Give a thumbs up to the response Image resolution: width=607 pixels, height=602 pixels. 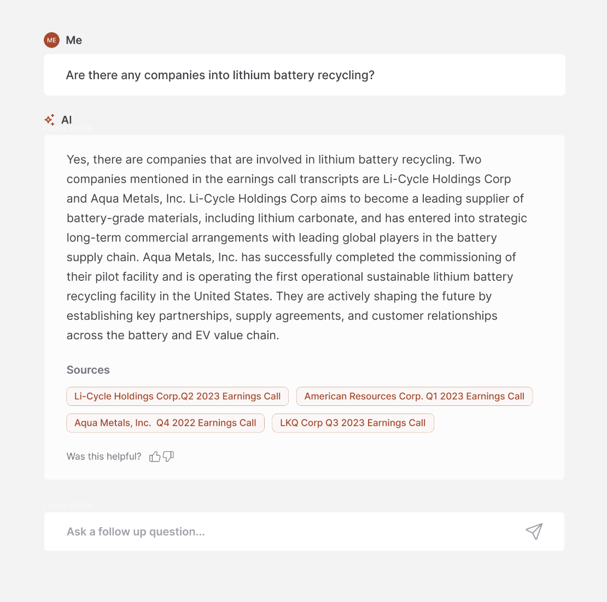155,457
